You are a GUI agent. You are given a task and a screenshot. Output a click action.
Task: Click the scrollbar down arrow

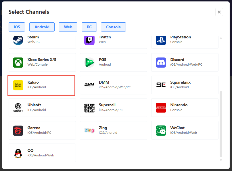click(x=221, y=160)
